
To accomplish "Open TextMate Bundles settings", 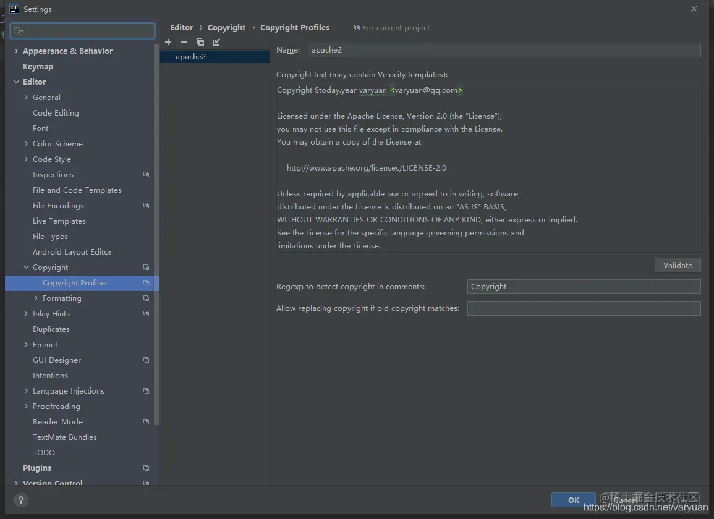I will click(x=65, y=437).
